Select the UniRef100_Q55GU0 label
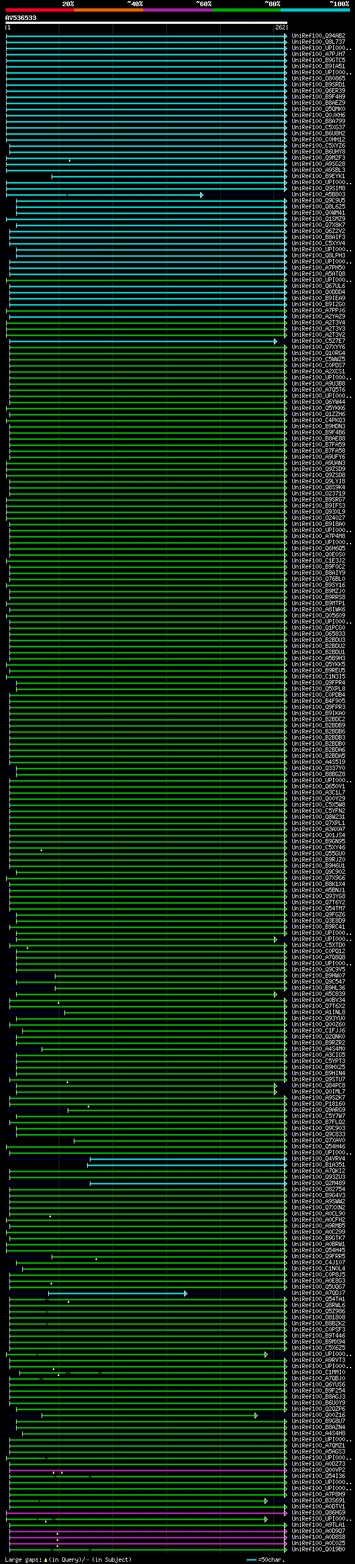This screenshot has height=1564, width=355. 318,854
